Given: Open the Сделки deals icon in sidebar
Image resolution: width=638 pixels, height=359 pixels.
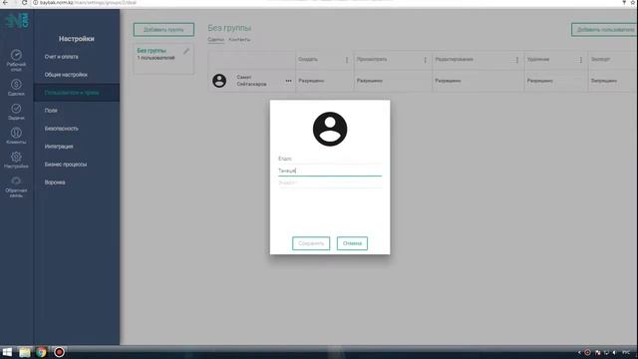Looking at the screenshot, I should pos(16,84).
